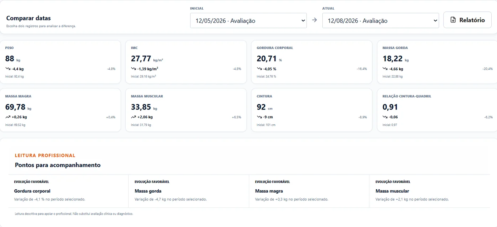Click the Comparar datas heading

pos(28,18)
